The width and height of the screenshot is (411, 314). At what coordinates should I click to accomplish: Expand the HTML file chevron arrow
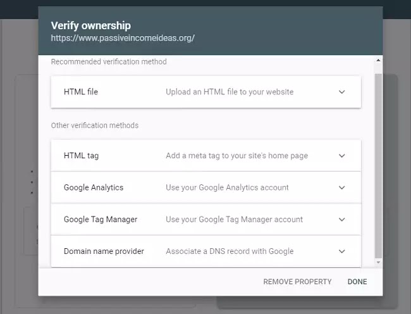[341, 92]
